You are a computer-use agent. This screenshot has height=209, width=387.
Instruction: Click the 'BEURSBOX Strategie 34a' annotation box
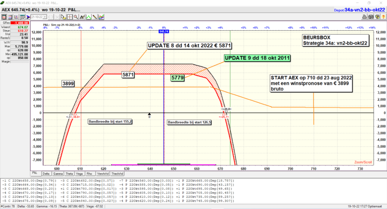tap(335, 40)
